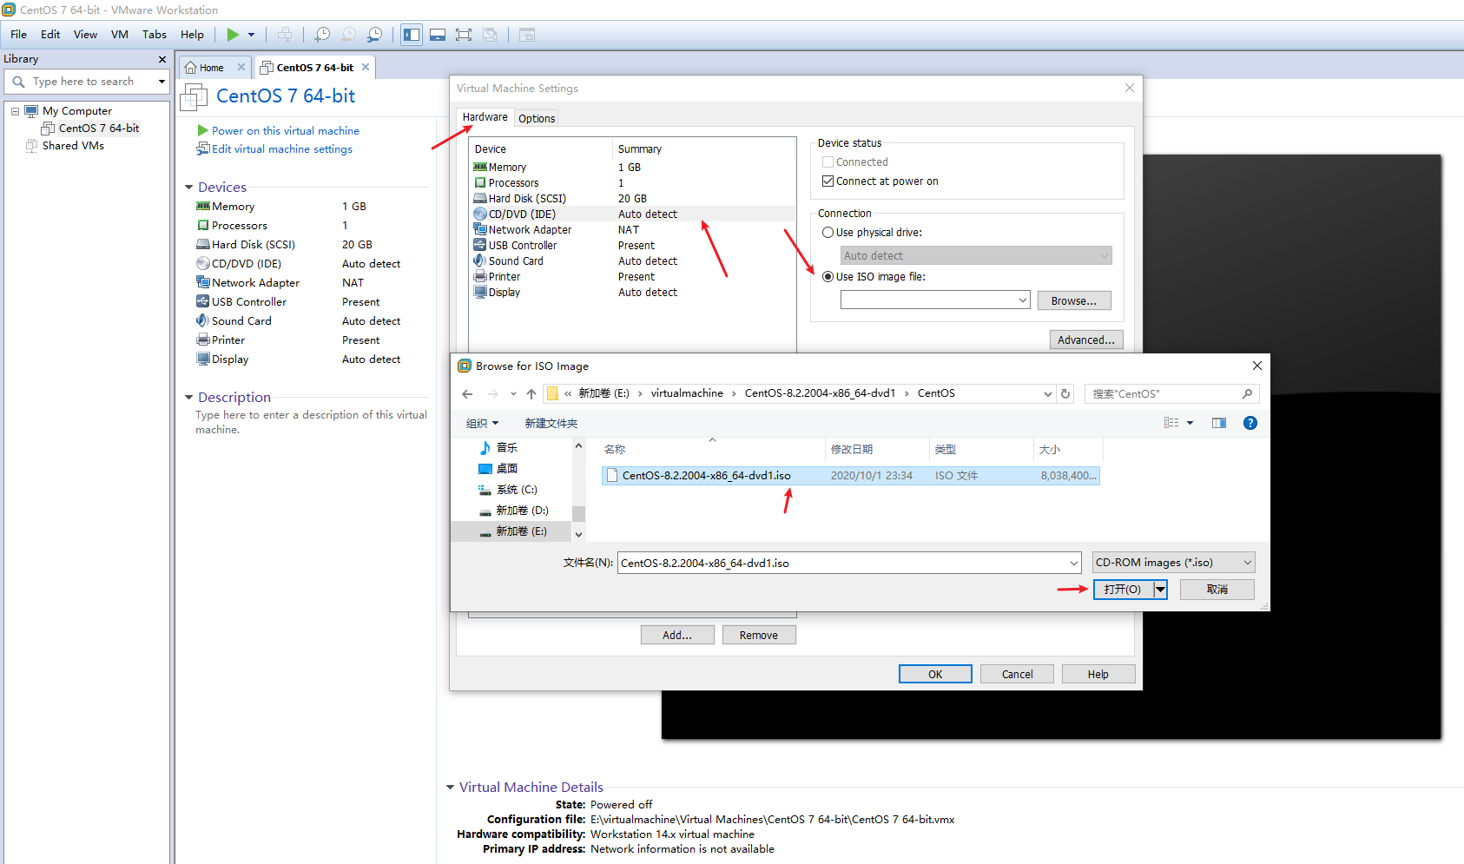Click Cancel in Virtual Machine Settings
This screenshot has height=864, width=1464.
(1017, 674)
